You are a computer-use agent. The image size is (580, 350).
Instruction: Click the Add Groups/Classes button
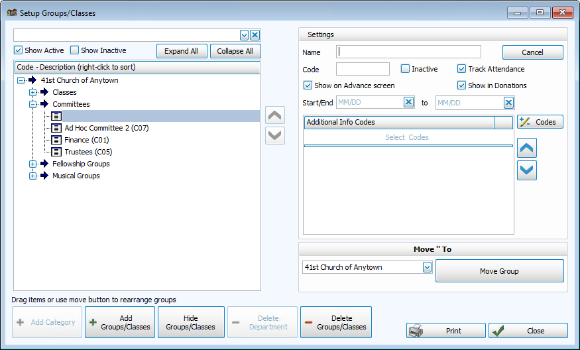click(120, 322)
